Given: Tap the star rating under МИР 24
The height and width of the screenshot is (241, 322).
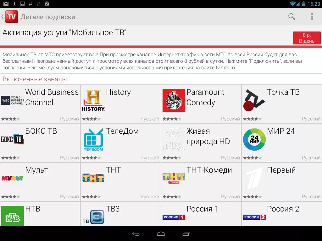Looking at the screenshot, I should tap(253, 158).
